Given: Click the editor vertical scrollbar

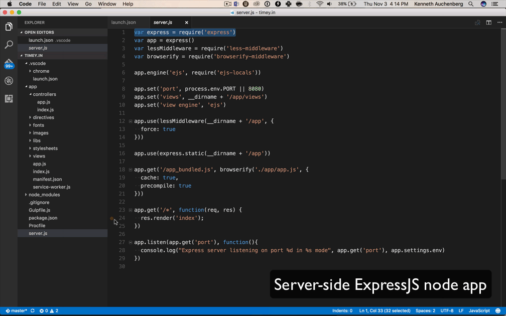Looking at the screenshot, I should (503, 103).
